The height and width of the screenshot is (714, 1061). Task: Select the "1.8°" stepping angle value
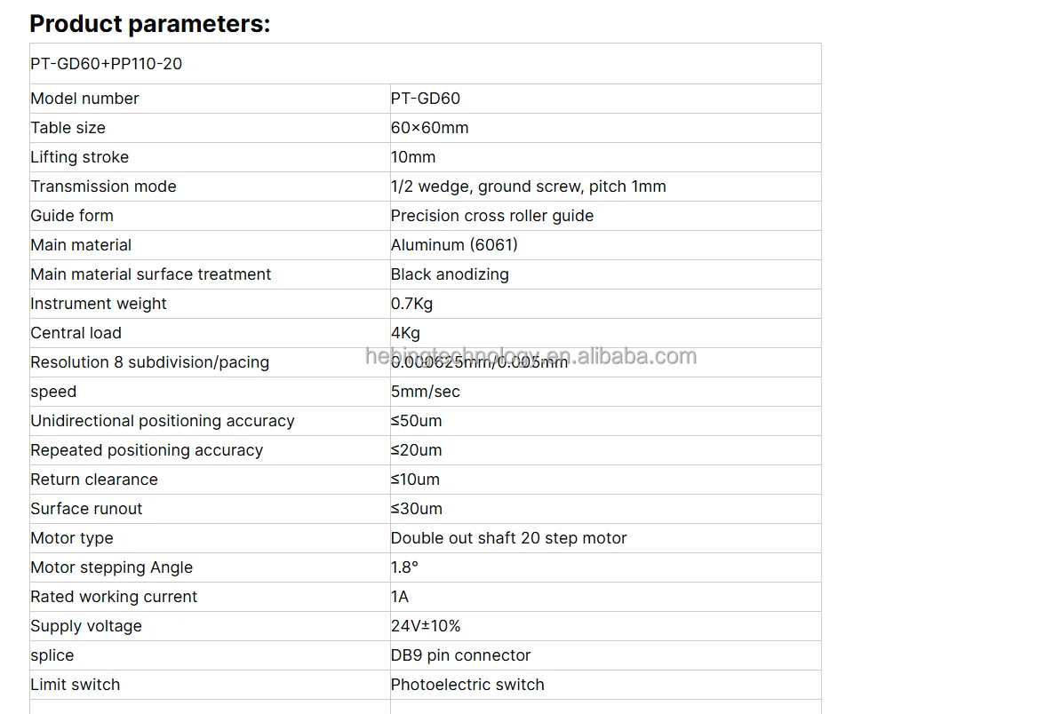(x=404, y=567)
